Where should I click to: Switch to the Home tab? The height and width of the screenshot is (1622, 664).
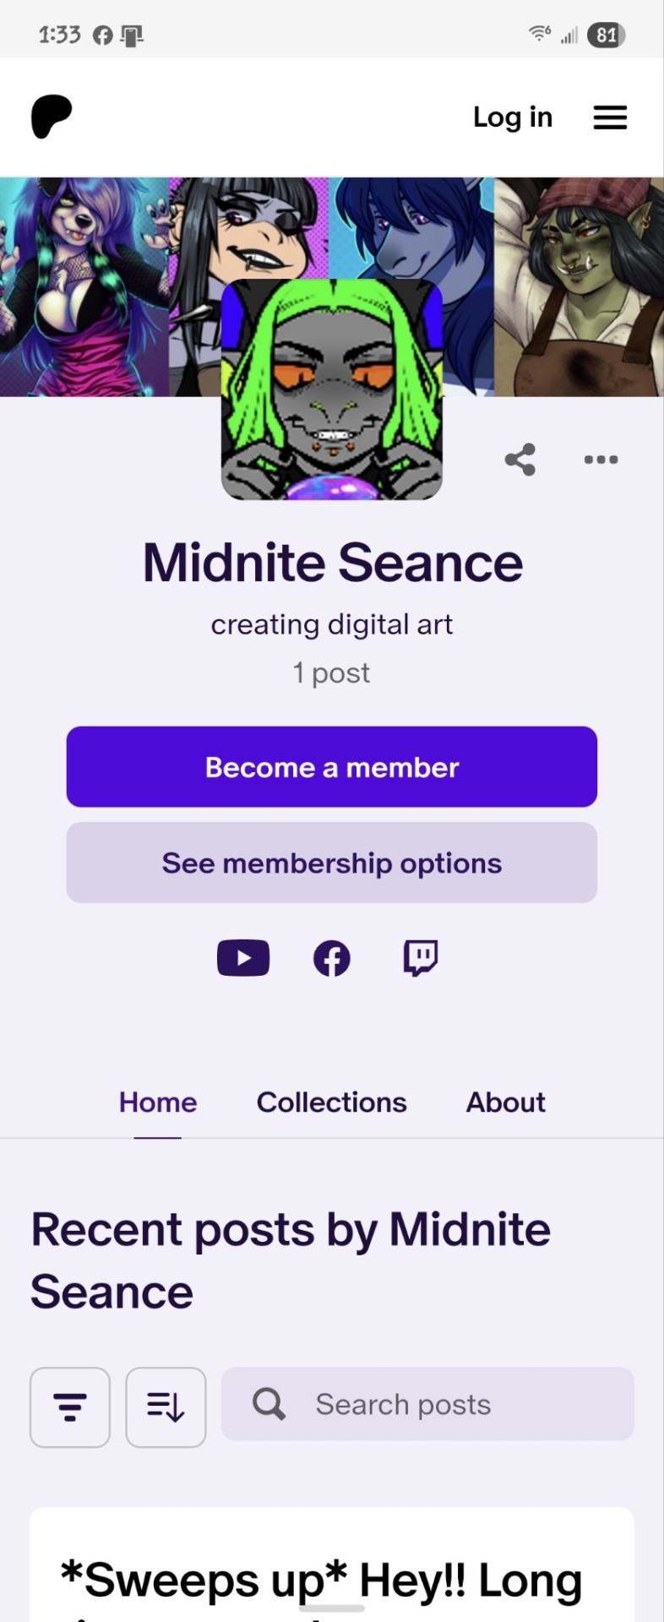[158, 1102]
